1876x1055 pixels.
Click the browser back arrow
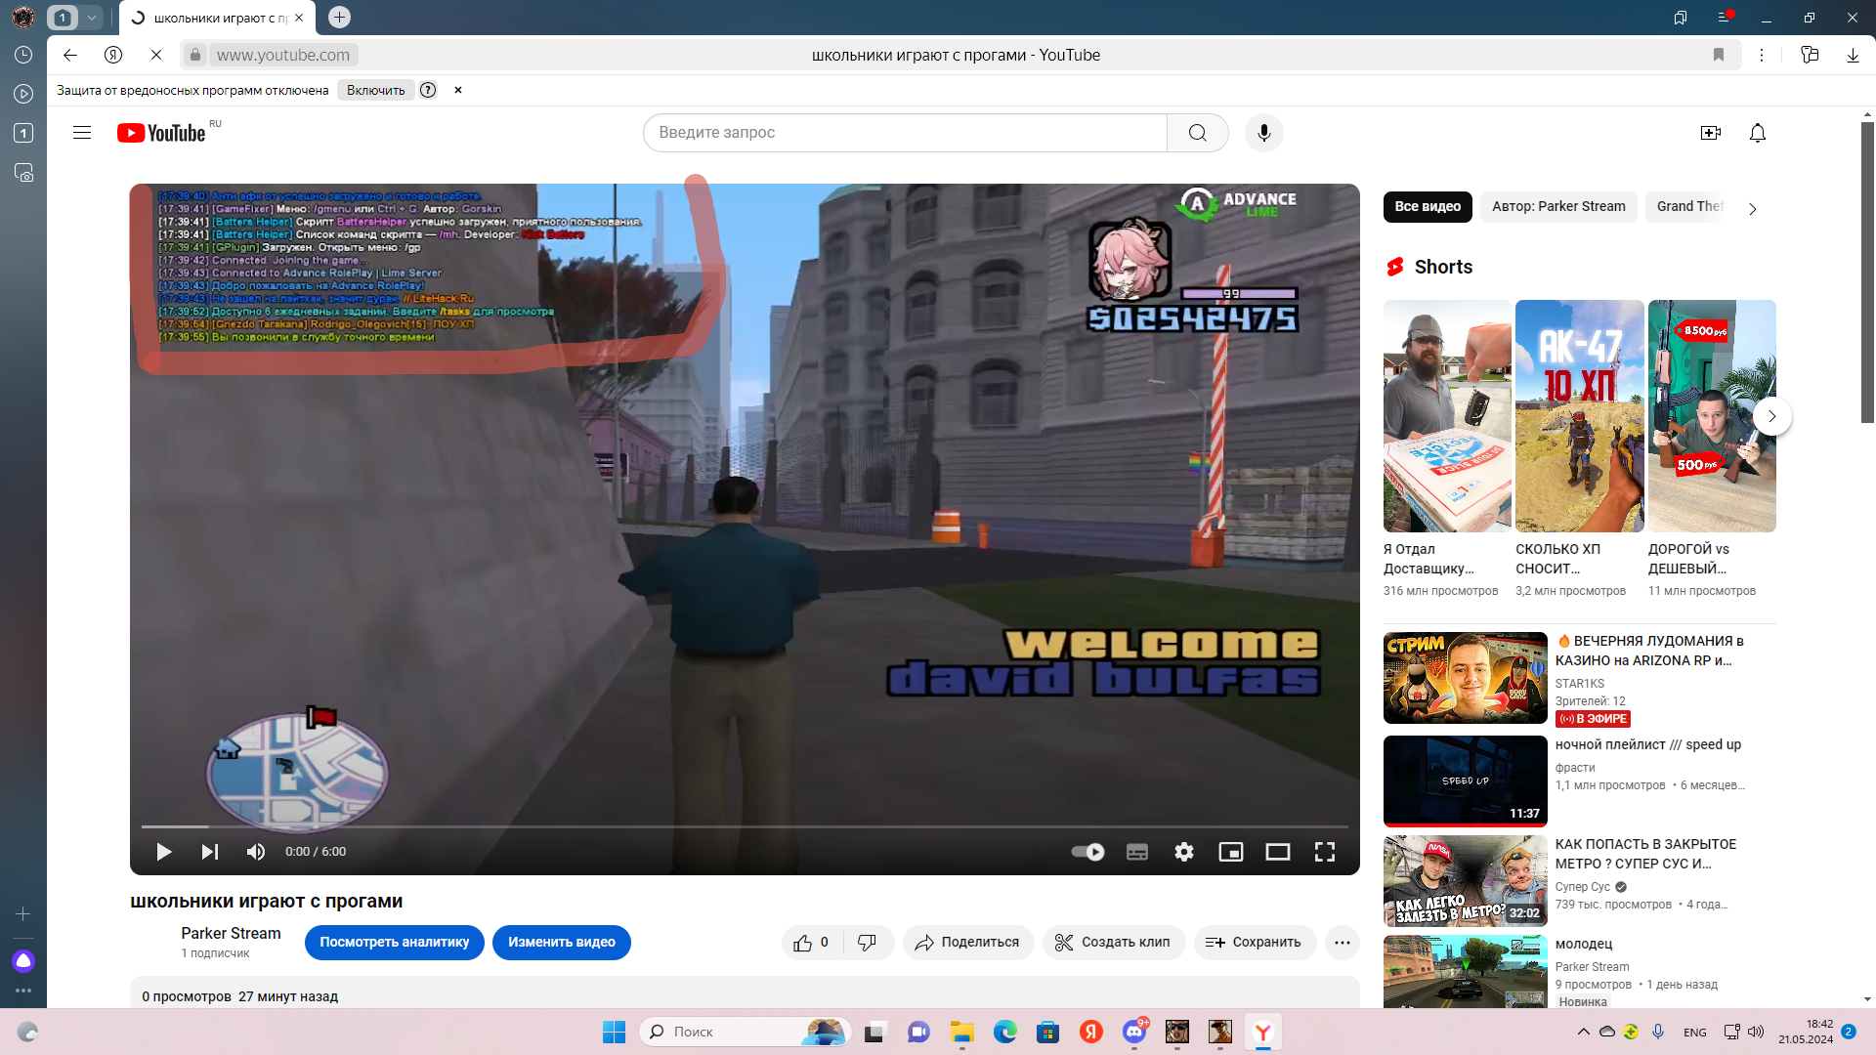(70, 56)
